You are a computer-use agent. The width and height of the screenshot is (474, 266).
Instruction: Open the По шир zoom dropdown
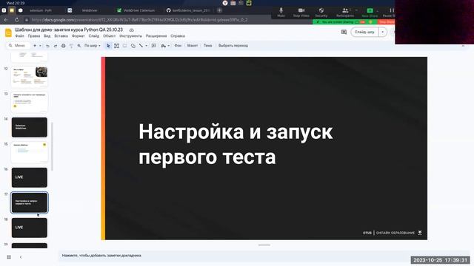click(92, 46)
